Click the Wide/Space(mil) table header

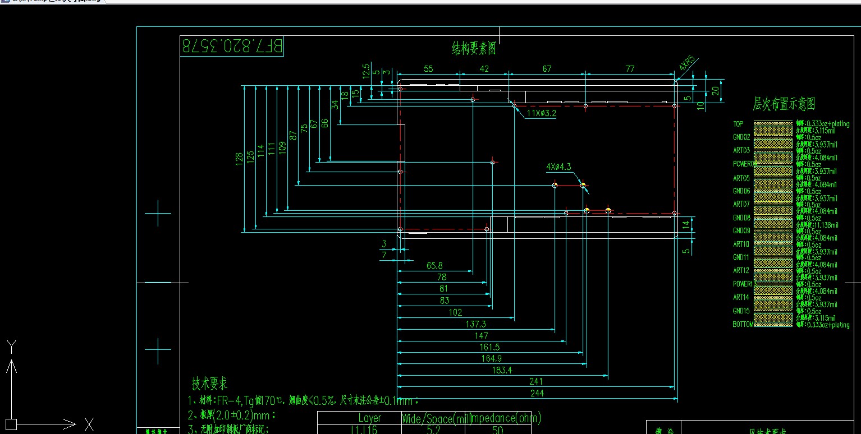(x=436, y=418)
